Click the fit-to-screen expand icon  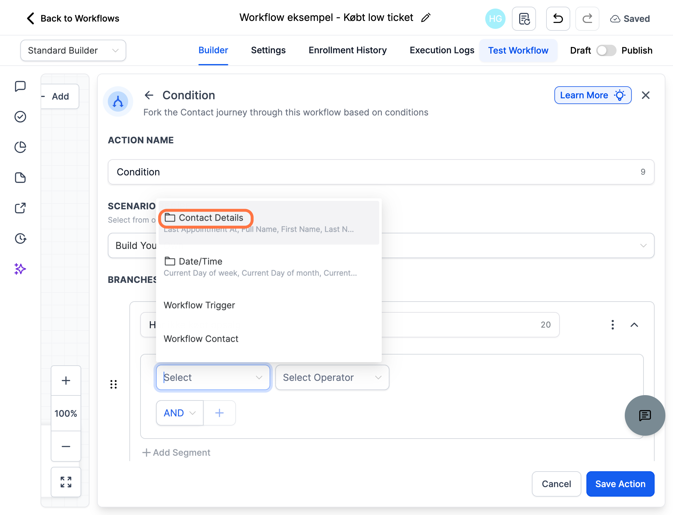[x=66, y=482]
